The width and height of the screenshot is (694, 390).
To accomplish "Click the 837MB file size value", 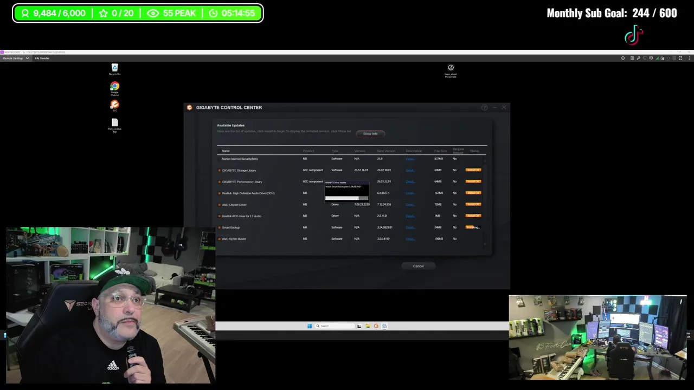I will 439,159.
